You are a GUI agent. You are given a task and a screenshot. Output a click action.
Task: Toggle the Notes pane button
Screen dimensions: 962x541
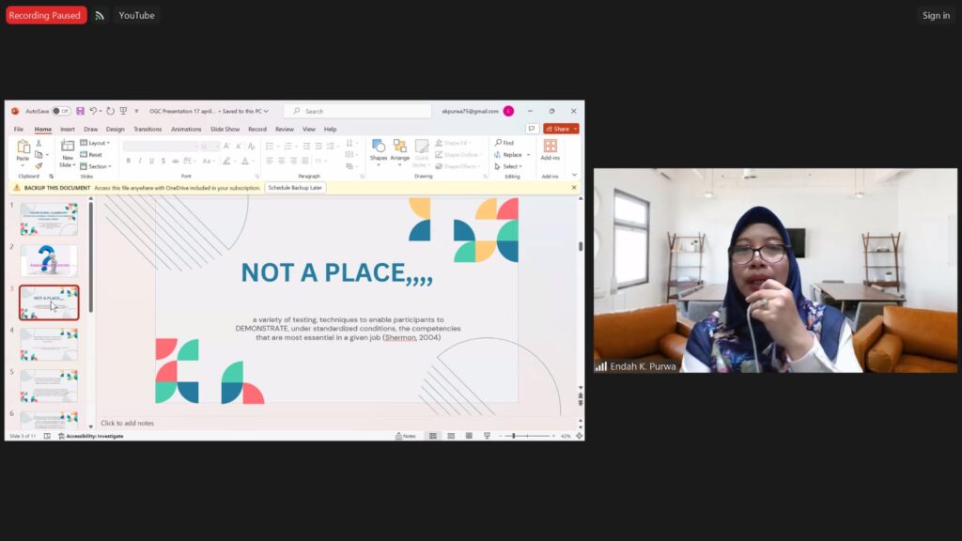tap(406, 436)
